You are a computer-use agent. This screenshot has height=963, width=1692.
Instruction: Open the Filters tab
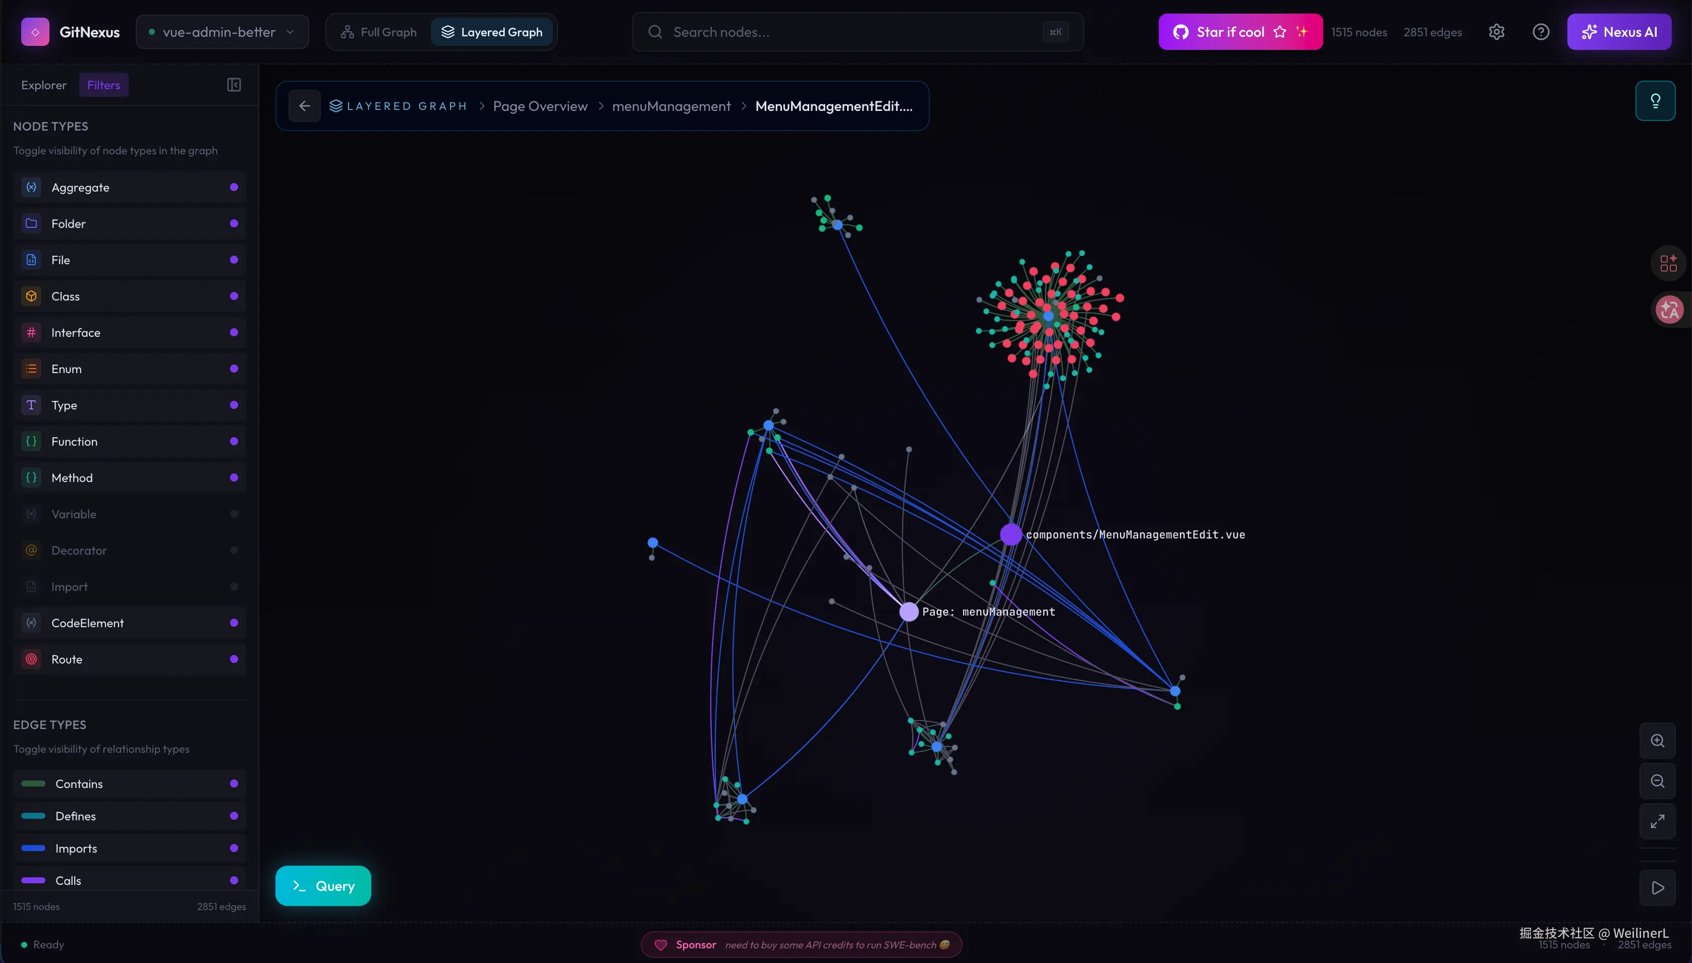point(104,85)
